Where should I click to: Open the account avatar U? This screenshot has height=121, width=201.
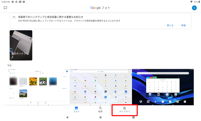[x=194, y=8]
